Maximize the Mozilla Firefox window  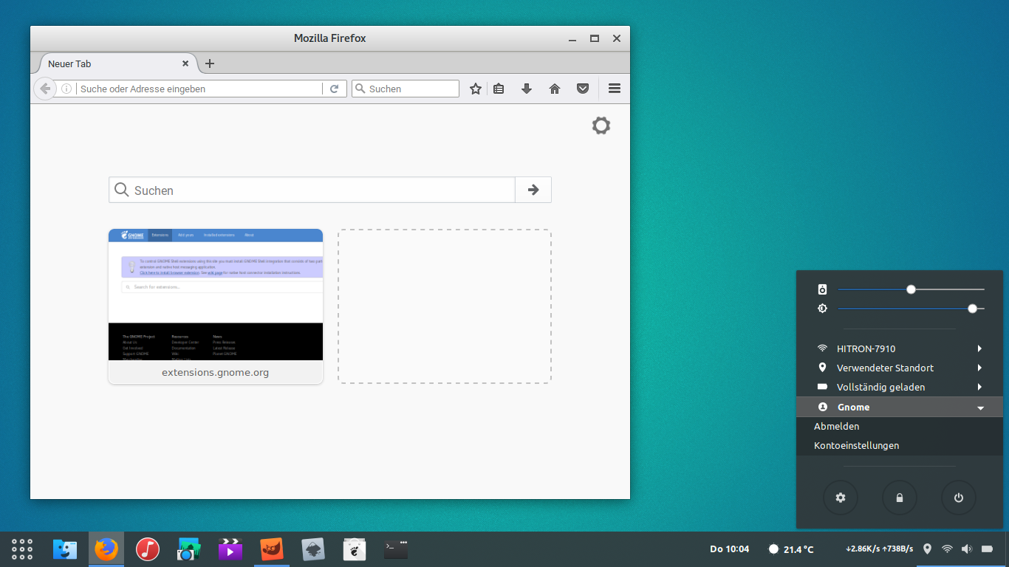tap(594, 38)
